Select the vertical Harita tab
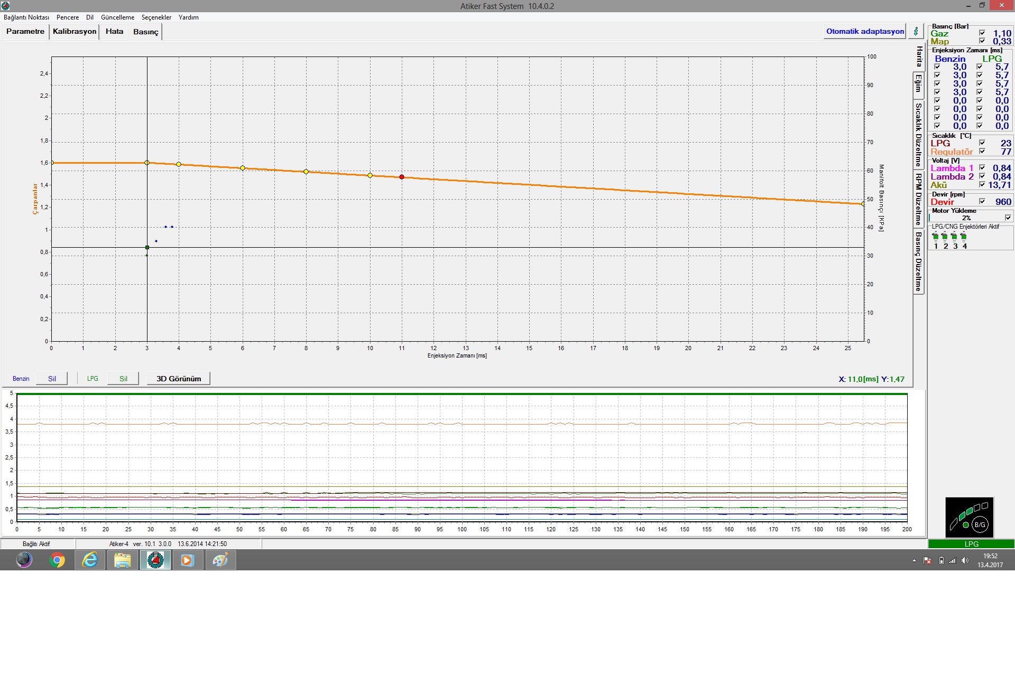The image size is (1015, 676). [x=919, y=57]
